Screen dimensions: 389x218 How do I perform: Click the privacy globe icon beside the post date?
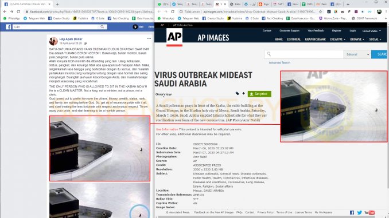(x=85, y=43)
